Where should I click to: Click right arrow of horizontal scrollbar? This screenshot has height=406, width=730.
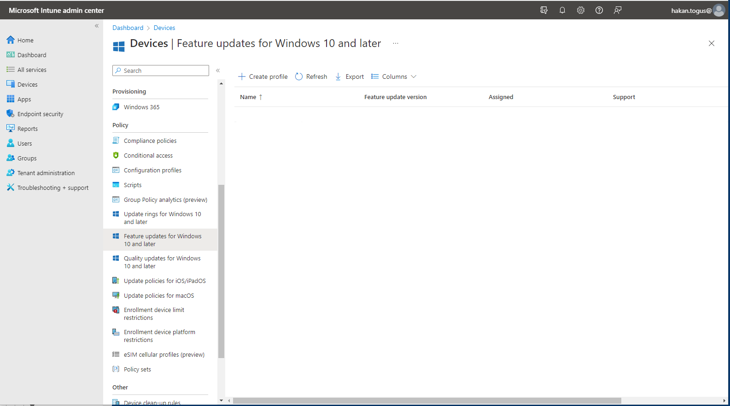[724, 400]
